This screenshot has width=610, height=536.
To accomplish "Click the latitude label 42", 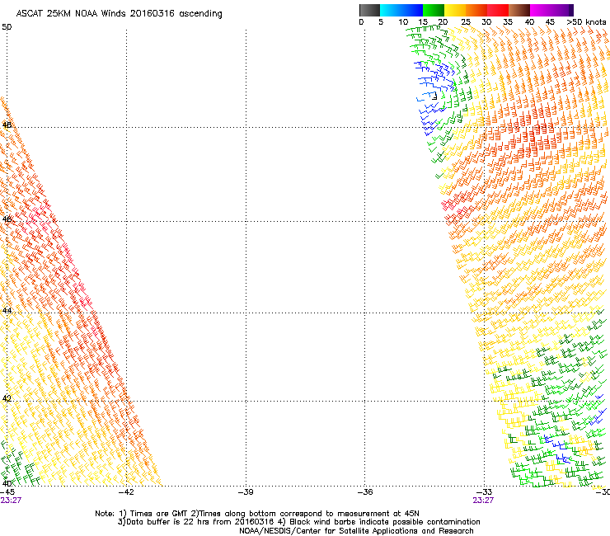I will (x=7, y=398).
